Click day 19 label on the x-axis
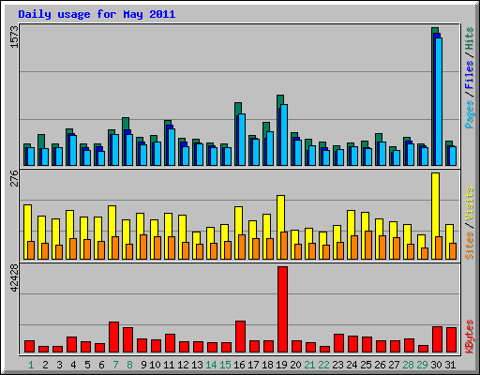The image size is (480, 375). [281, 365]
